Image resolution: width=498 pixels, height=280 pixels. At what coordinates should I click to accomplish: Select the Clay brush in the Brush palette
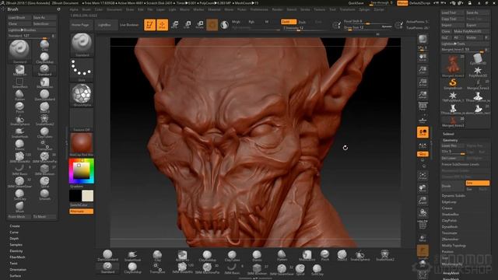coord(44,45)
